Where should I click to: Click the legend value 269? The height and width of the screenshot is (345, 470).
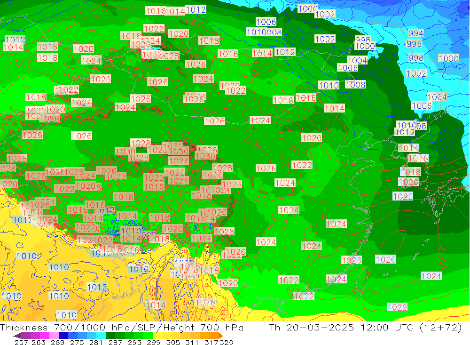click(x=57, y=342)
